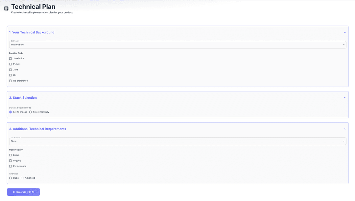Collapse the Stack Selection section chevron
Screen dimensions: 355x201
344,98
